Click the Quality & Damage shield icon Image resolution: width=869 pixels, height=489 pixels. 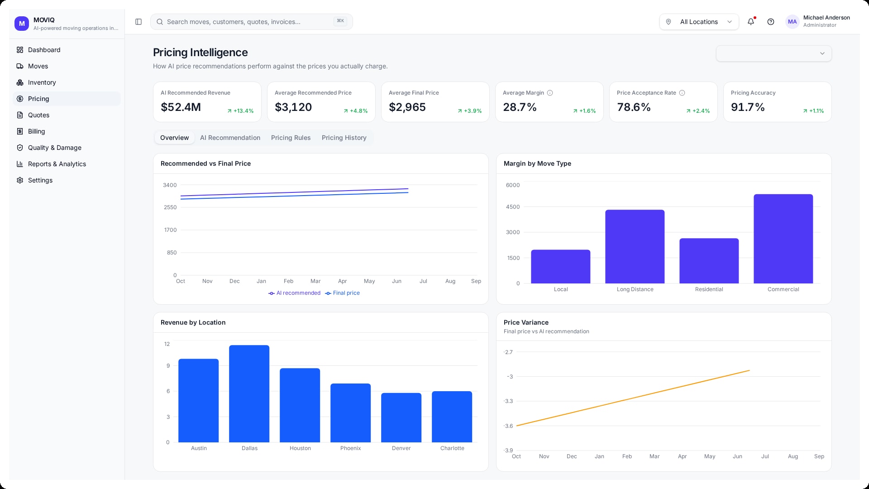tap(20, 148)
